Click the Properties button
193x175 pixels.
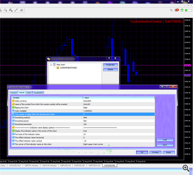tap(110, 65)
